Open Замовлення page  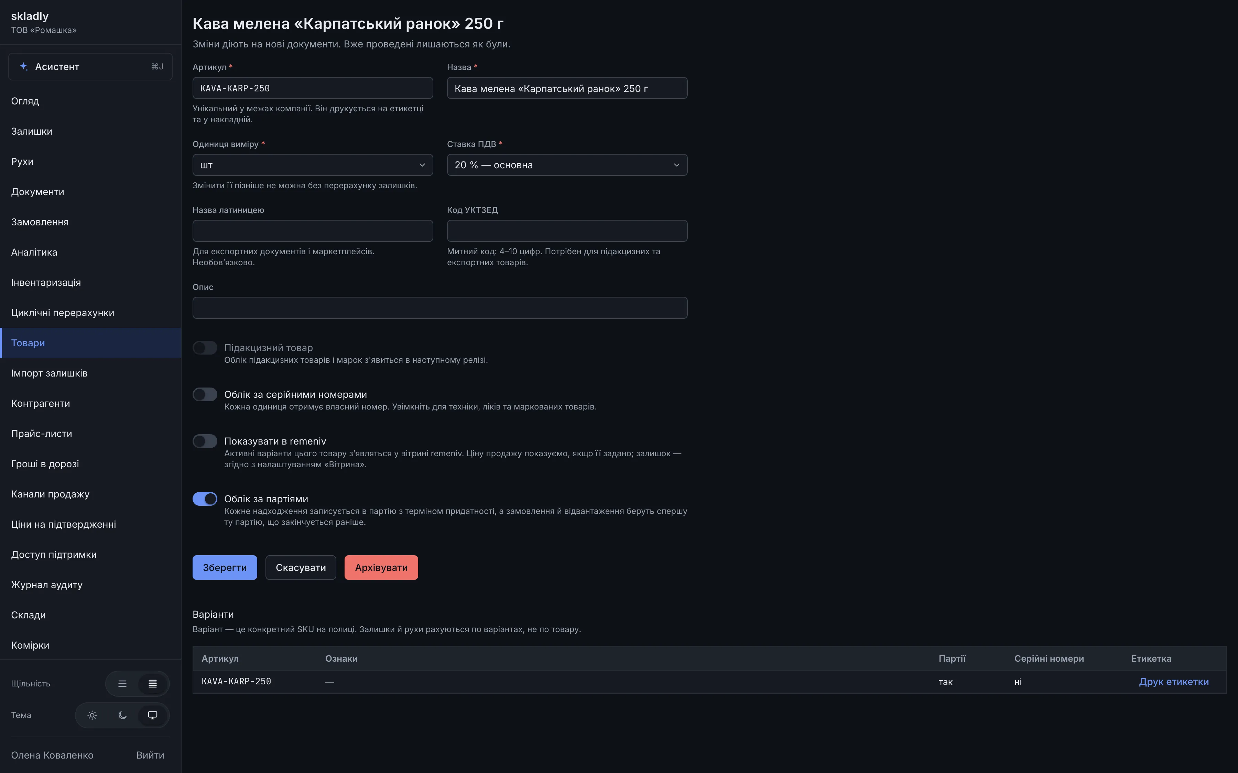pos(90,222)
